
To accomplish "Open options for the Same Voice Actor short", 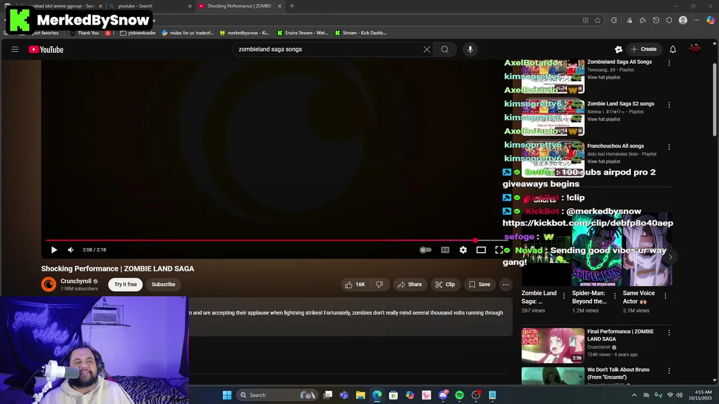I will [666, 296].
